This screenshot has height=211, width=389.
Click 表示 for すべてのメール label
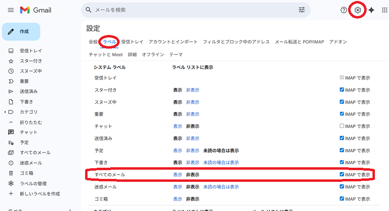177,175
